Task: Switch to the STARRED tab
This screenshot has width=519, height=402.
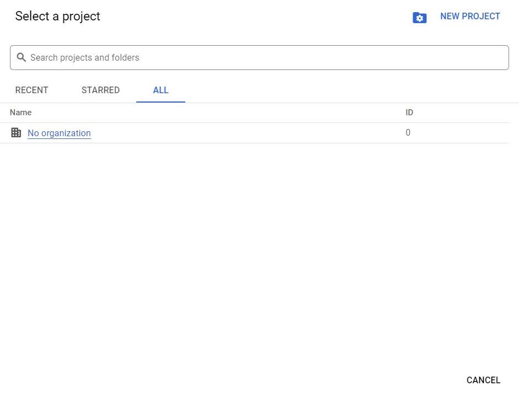Action: tap(100, 90)
